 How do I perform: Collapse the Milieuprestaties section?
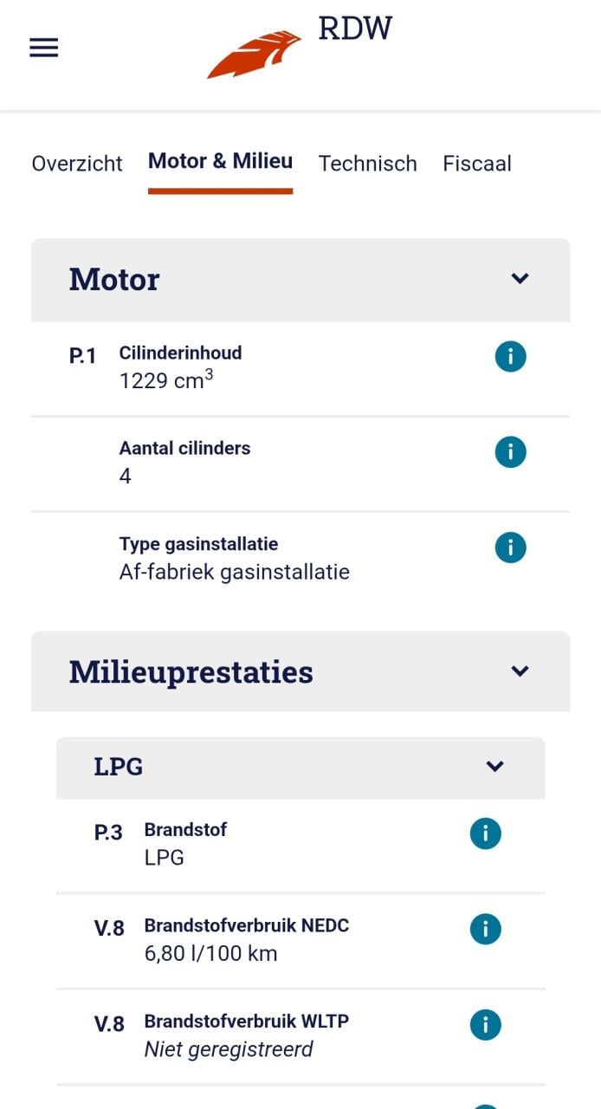pyautogui.click(x=520, y=671)
